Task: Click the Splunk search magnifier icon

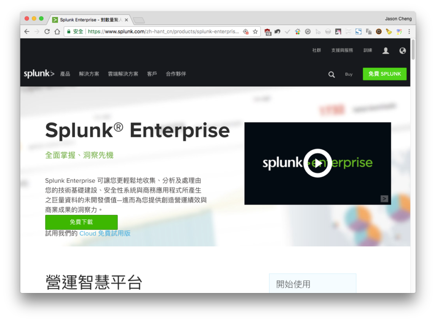Action: [331, 74]
